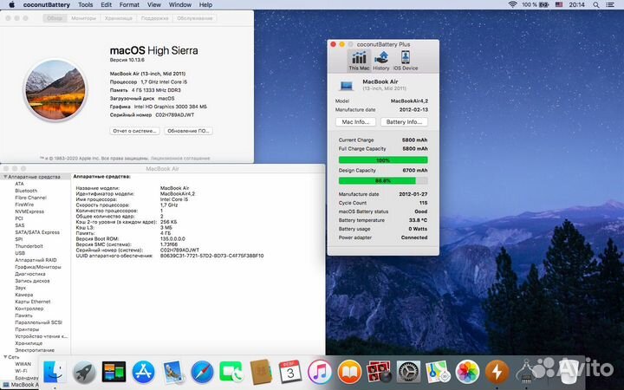
Task: Click the 86.6% design capacity bar
Action: (383, 180)
